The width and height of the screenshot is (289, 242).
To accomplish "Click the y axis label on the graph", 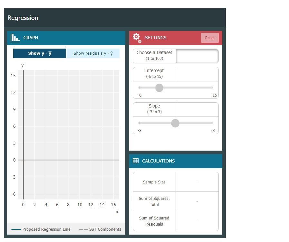I will pos(22,65).
